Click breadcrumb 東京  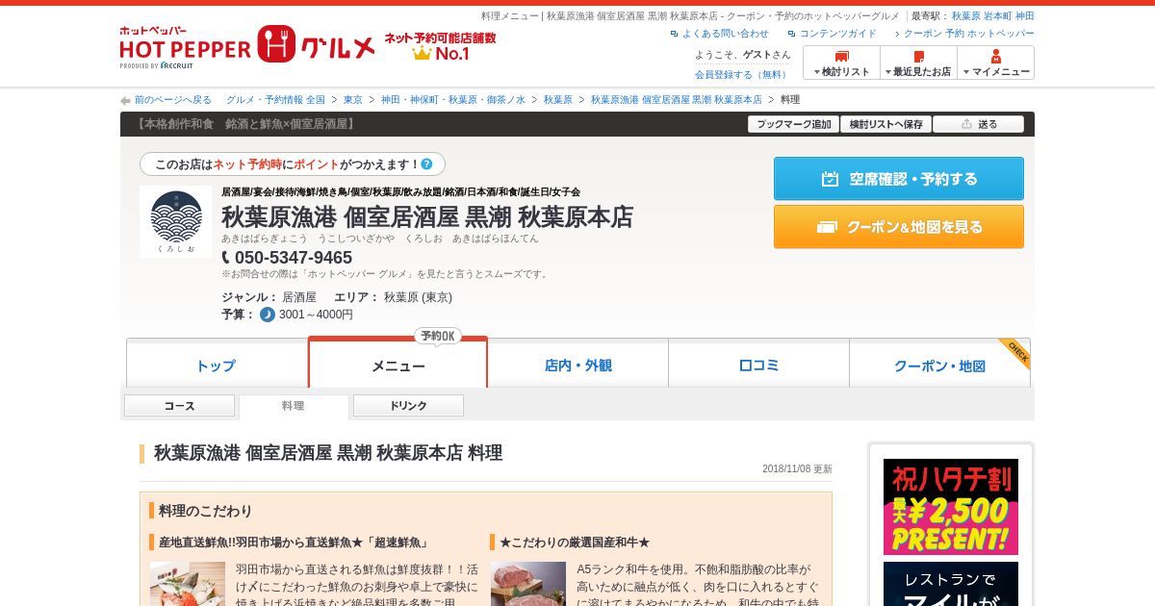pyautogui.click(x=353, y=100)
